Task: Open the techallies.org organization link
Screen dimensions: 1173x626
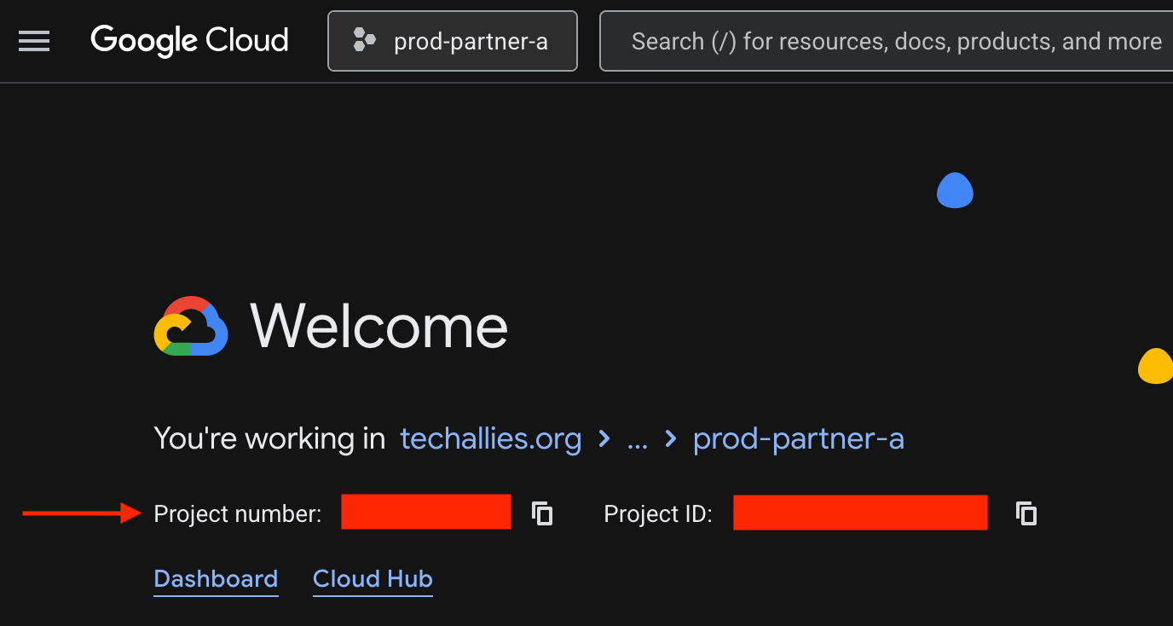Action: [491, 439]
